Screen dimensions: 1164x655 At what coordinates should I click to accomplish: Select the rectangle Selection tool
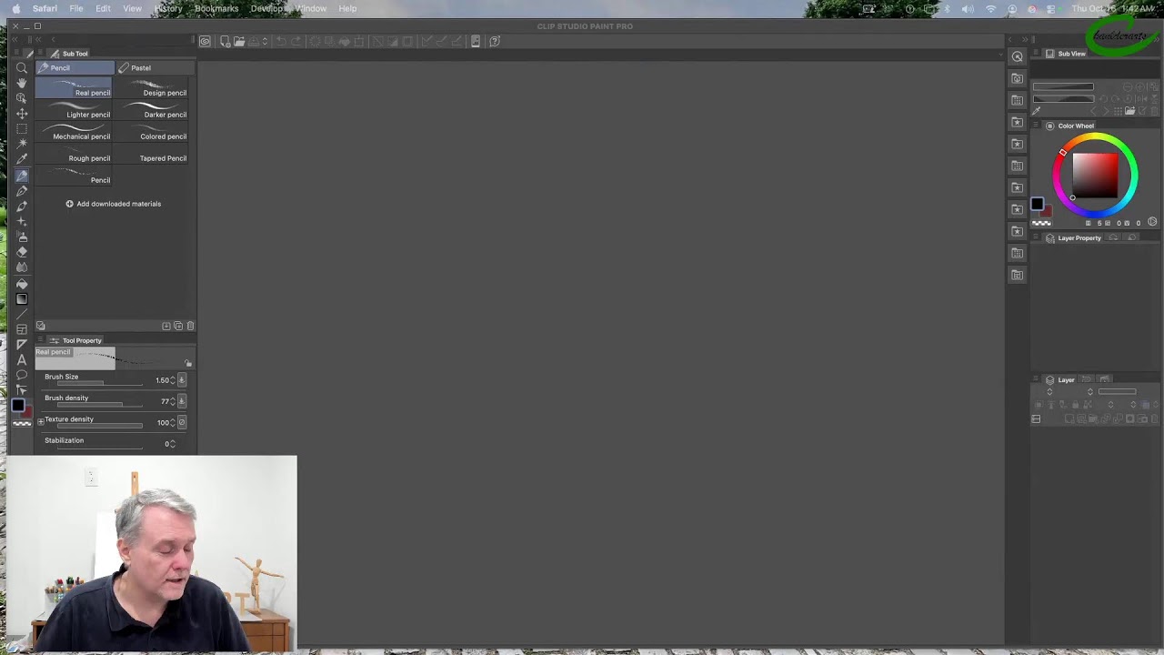click(22, 129)
